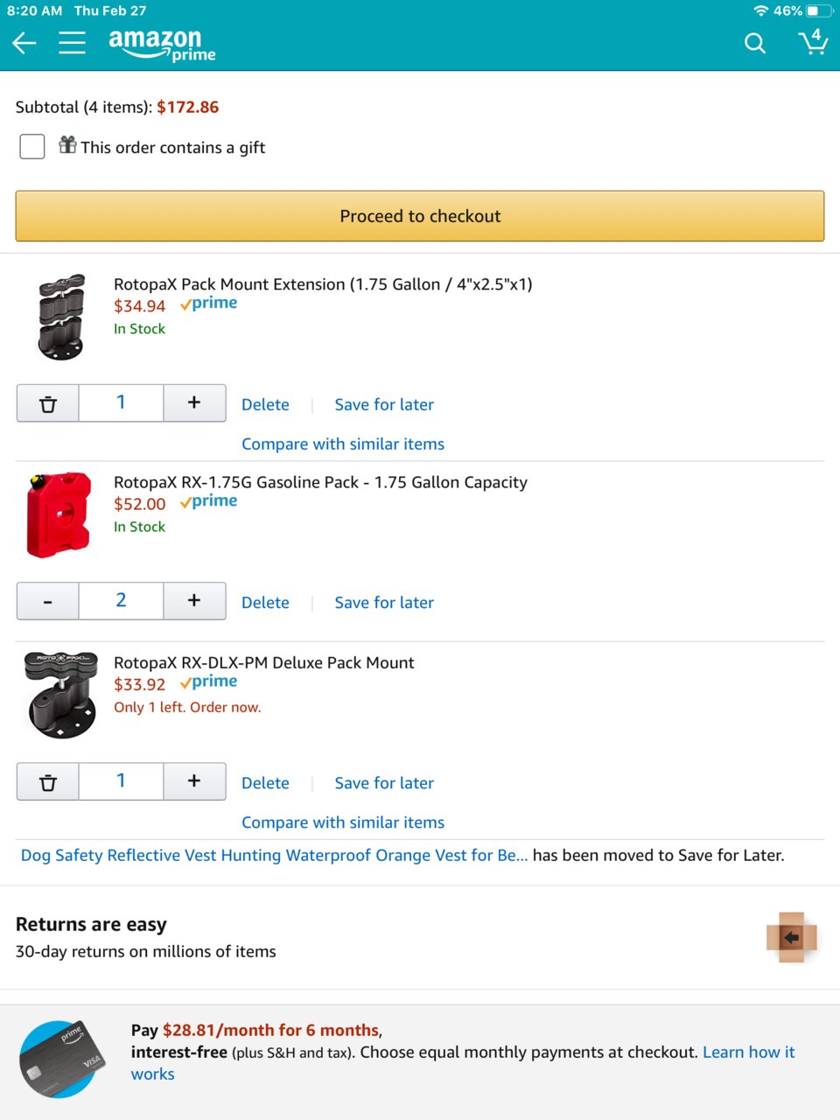Compare Deluxe Pack Mount with similar items
Screen dimensions: 840x1120
click(343, 822)
